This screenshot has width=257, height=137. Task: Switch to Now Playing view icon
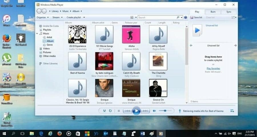click(x=232, y=111)
